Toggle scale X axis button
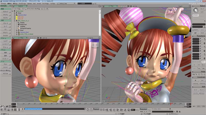 click(201, 39)
